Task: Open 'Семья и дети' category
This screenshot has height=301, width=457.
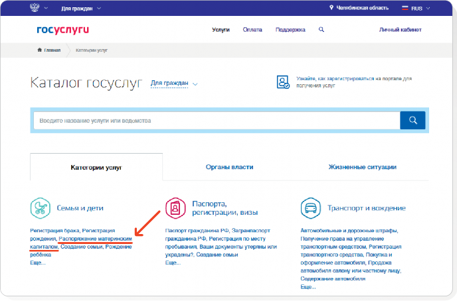Action: coord(80,208)
